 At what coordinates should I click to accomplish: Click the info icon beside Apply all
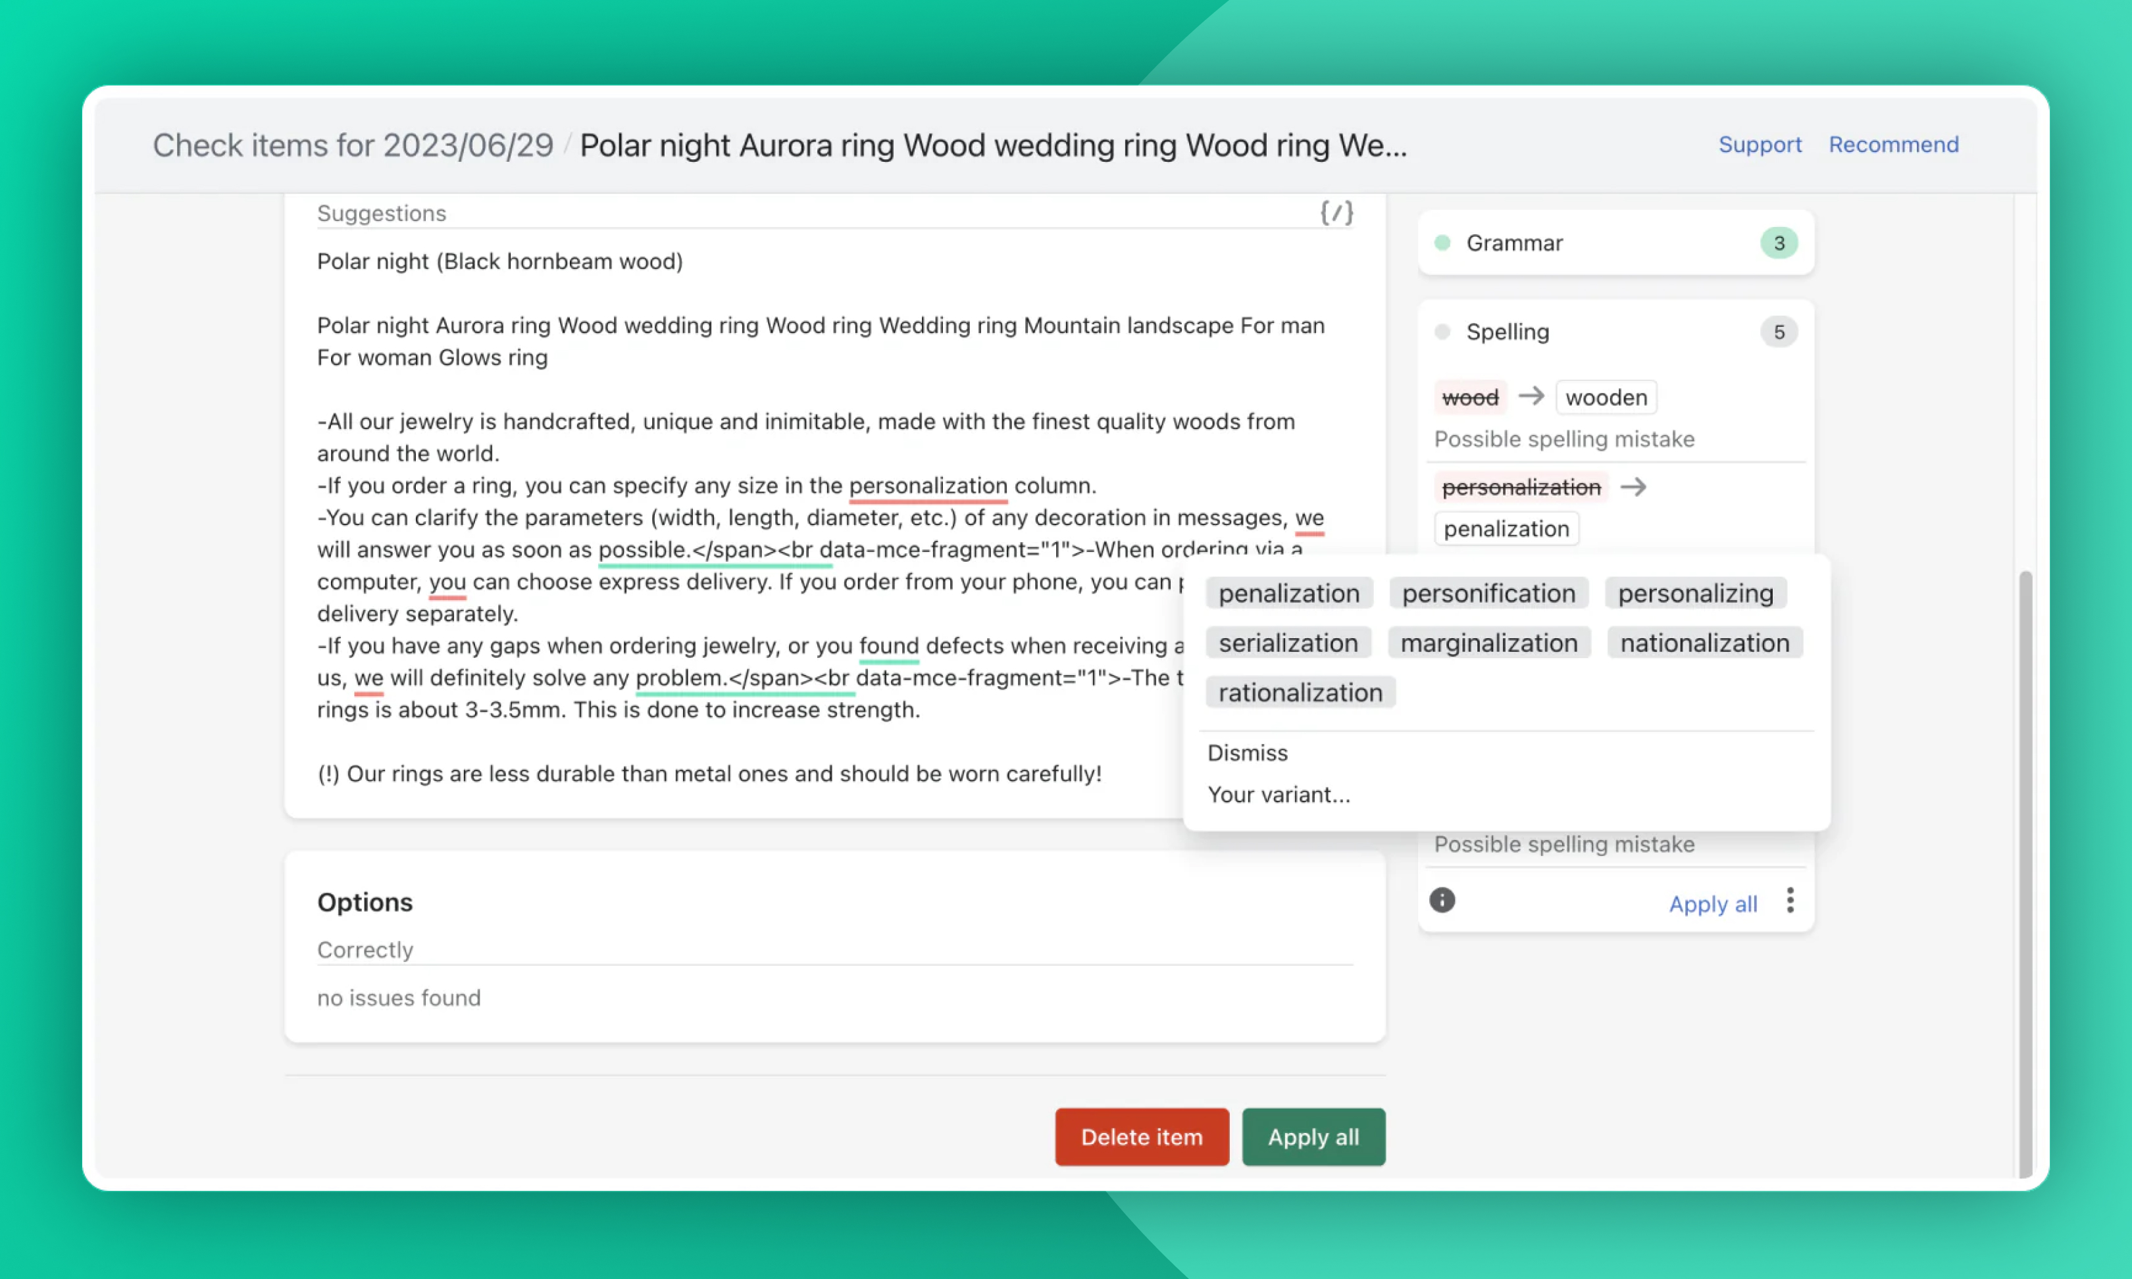click(1442, 901)
